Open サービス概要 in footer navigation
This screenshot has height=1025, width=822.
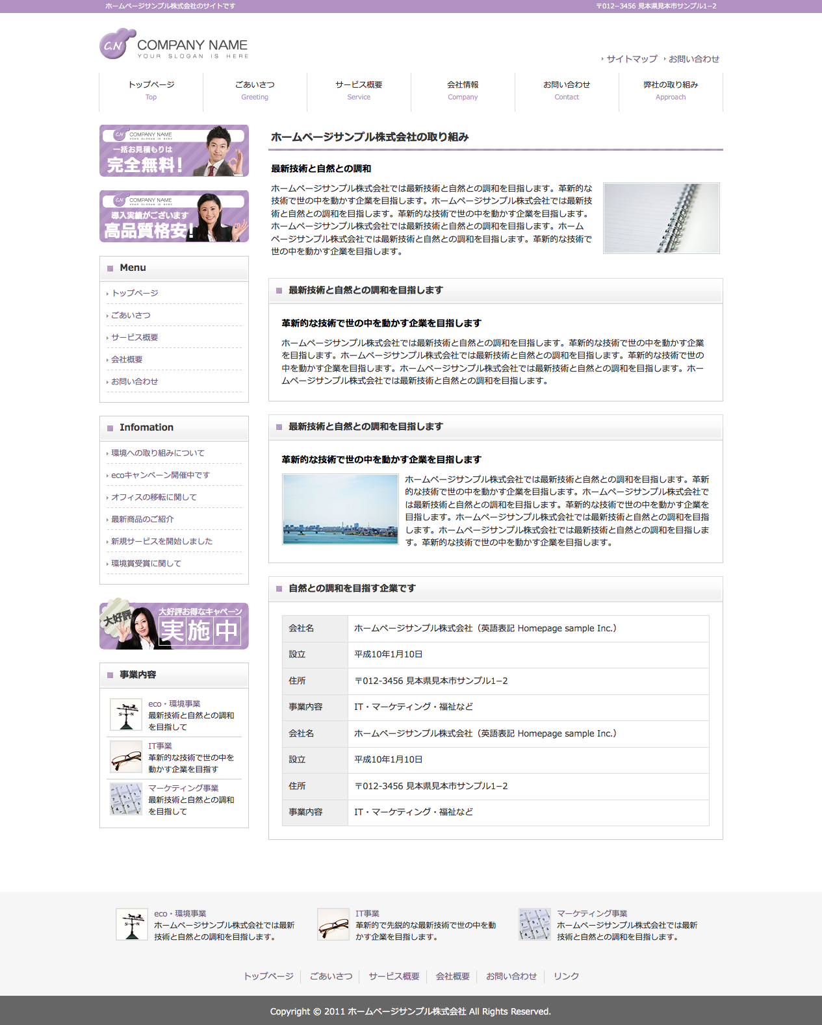(x=394, y=976)
